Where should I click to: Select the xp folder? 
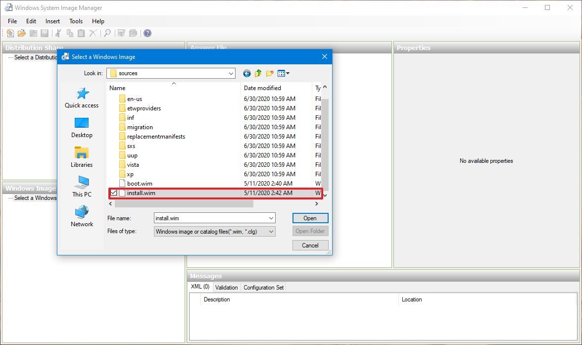pyautogui.click(x=130, y=174)
